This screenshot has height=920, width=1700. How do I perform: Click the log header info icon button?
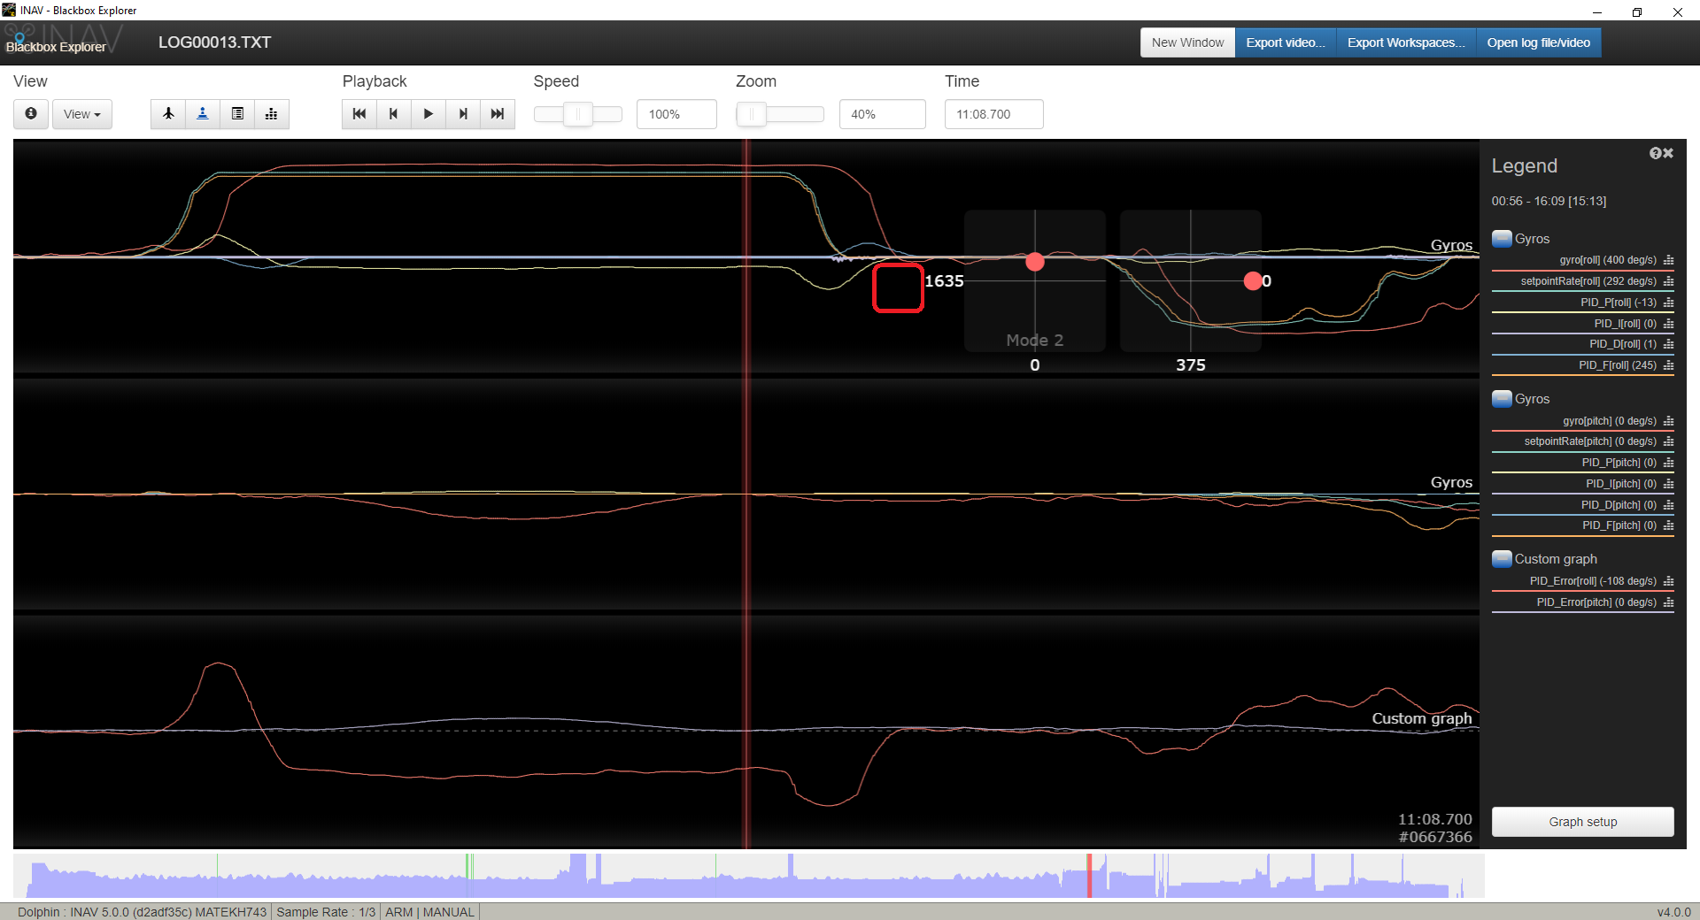31,114
